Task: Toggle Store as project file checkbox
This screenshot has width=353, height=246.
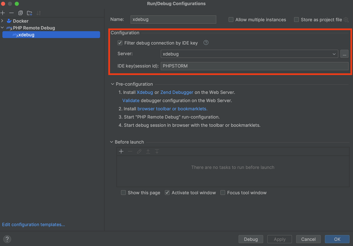Action: click(x=296, y=20)
